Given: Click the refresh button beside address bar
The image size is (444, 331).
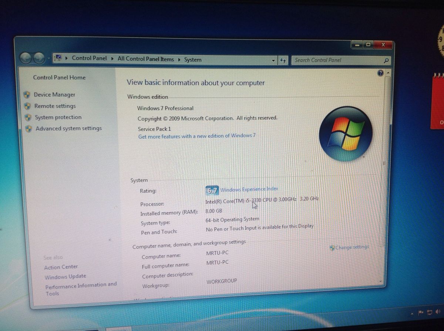Looking at the screenshot, I should (x=283, y=60).
